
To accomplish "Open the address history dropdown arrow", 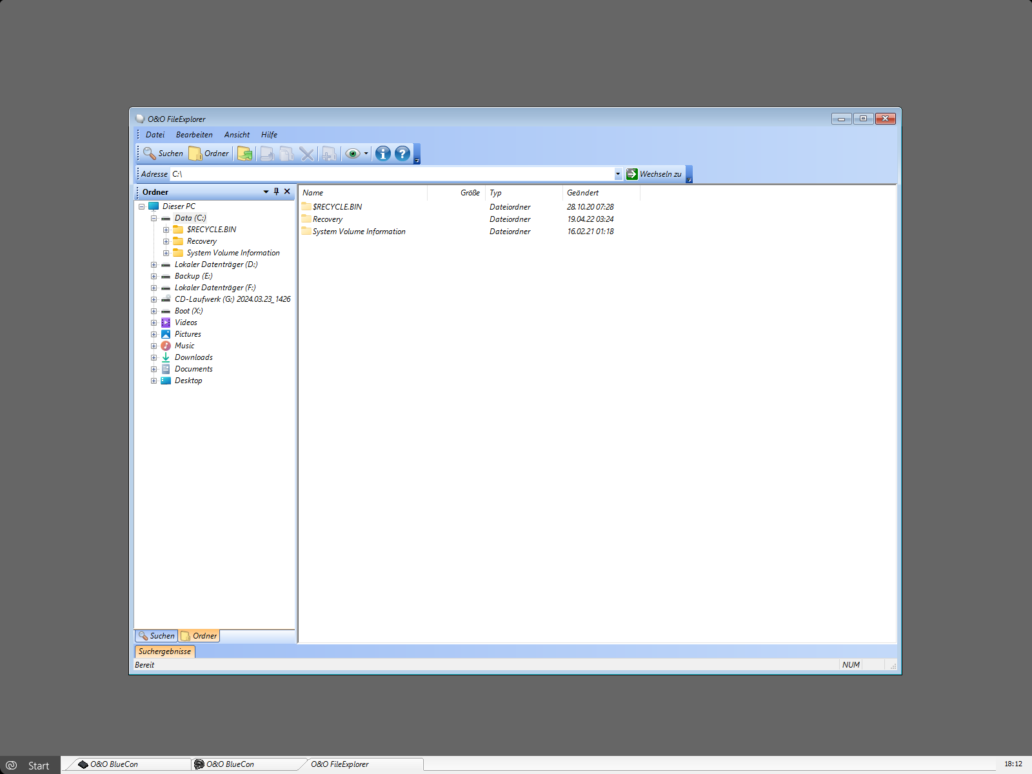I will click(618, 174).
